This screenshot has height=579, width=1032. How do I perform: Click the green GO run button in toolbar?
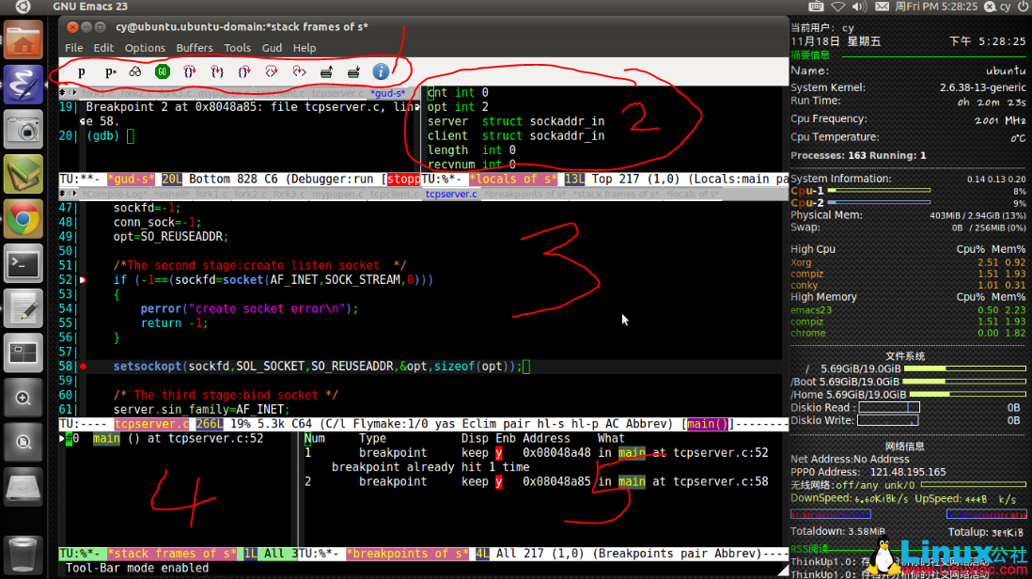(163, 71)
